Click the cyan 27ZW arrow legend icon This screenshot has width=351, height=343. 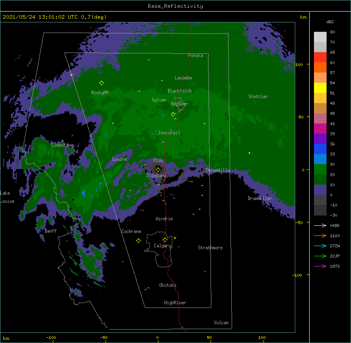coord(320,246)
